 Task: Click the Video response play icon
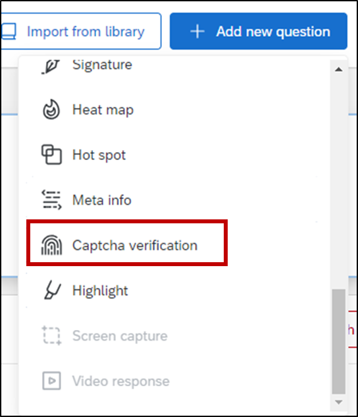(x=51, y=381)
